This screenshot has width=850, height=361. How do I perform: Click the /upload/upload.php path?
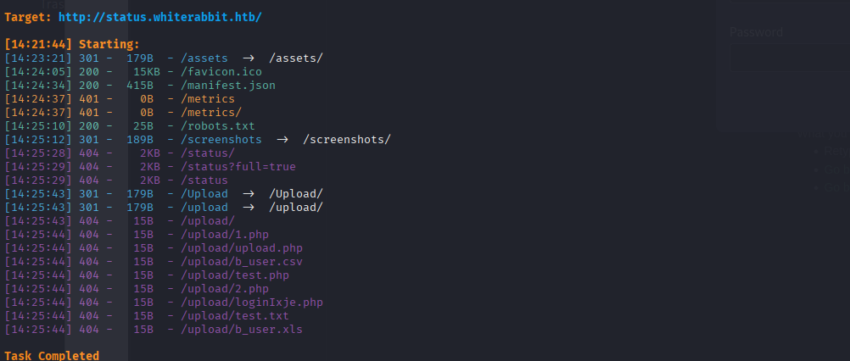tap(241, 247)
